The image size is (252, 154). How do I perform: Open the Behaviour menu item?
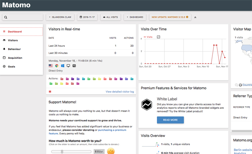click(x=21, y=49)
